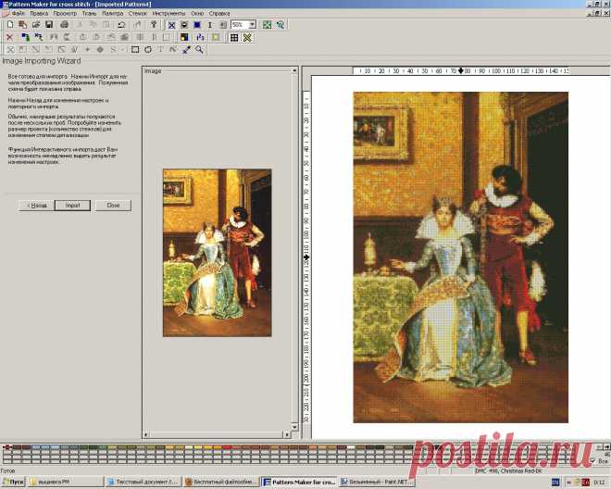Open the Стежок menu

(138, 13)
